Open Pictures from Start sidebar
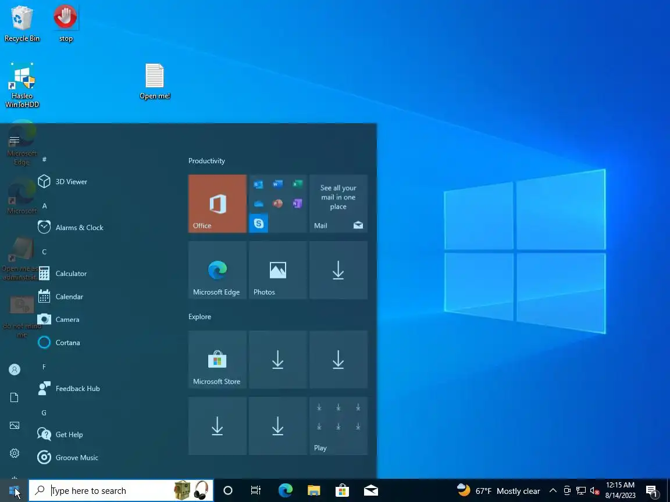The height and width of the screenshot is (502, 670). (15, 425)
